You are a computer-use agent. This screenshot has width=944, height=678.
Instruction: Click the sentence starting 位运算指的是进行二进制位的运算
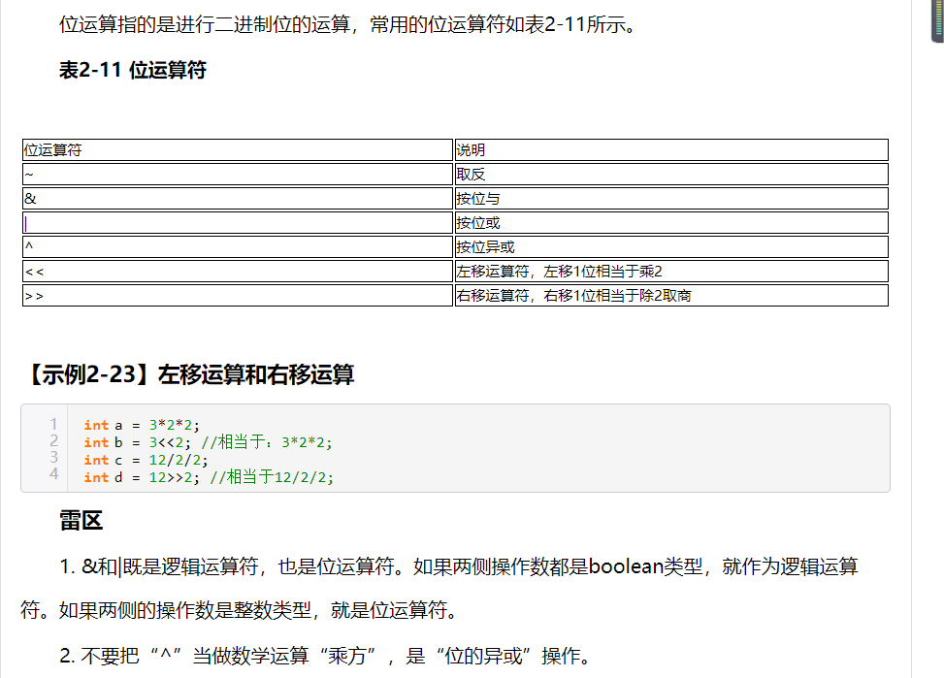pos(348,24)
